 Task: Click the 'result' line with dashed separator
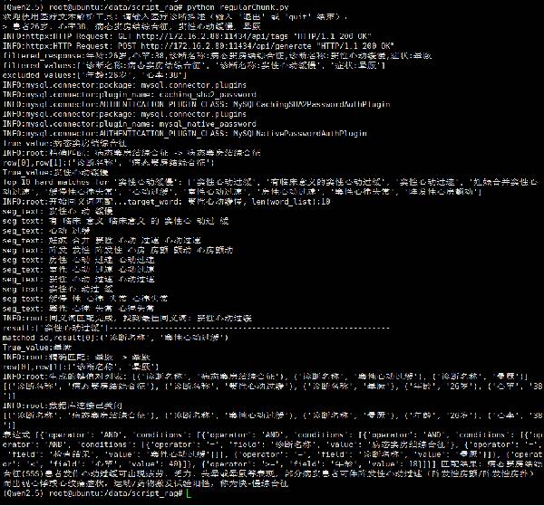pos(197,328)
